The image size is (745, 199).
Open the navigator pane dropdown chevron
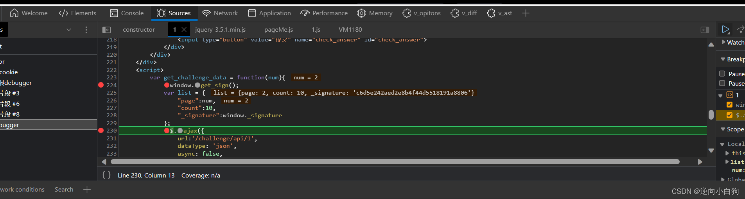pos(69,30)
